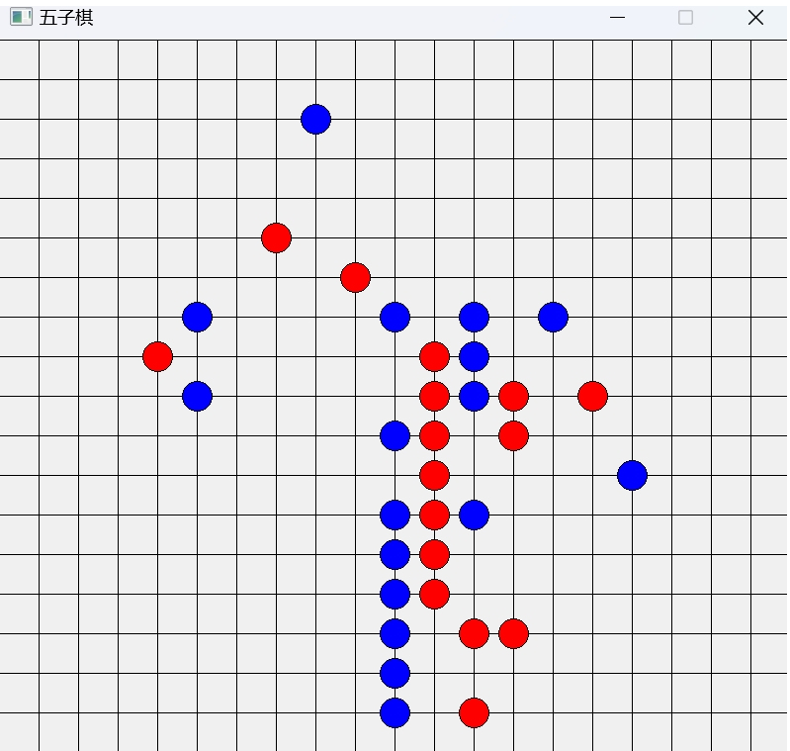Place a piece between the two rightmost red pieces
The image size is (790, 751).
click(x=553, y=396)
